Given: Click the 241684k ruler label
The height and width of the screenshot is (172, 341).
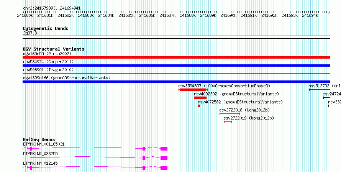Looking at the screenshot, I should pyautogui.click(x=106, y=15).
